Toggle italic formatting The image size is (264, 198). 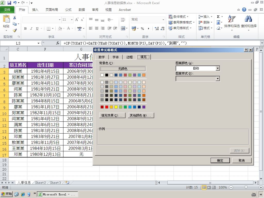31,29
